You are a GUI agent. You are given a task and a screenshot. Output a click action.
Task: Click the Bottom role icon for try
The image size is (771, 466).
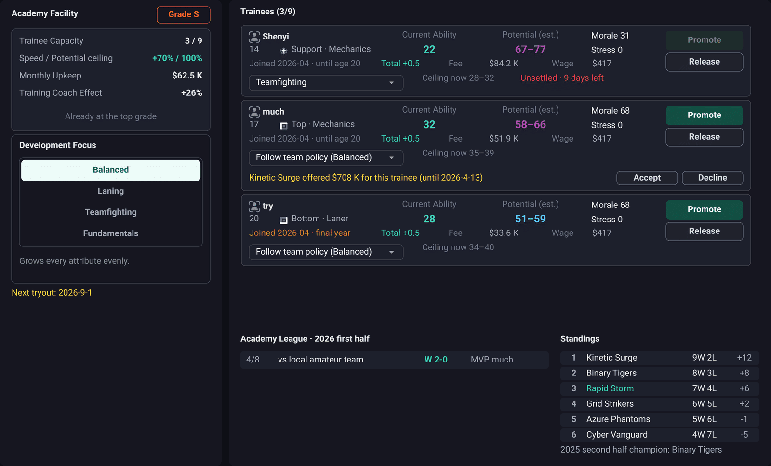284,220
